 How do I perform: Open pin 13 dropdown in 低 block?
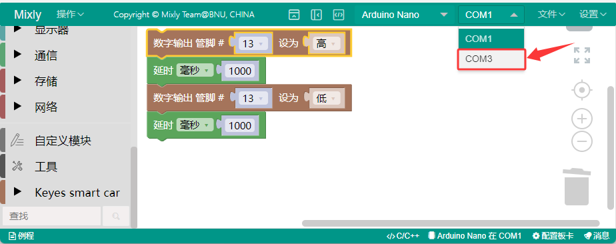pos(253,98)
